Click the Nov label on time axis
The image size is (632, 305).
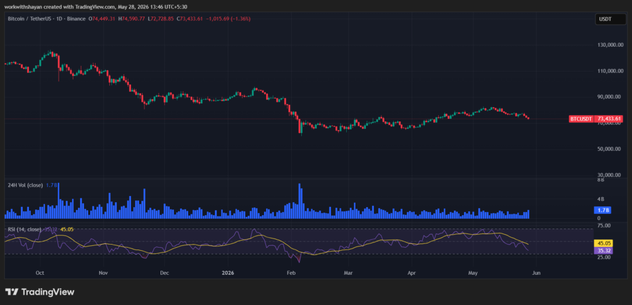point(104,273)
